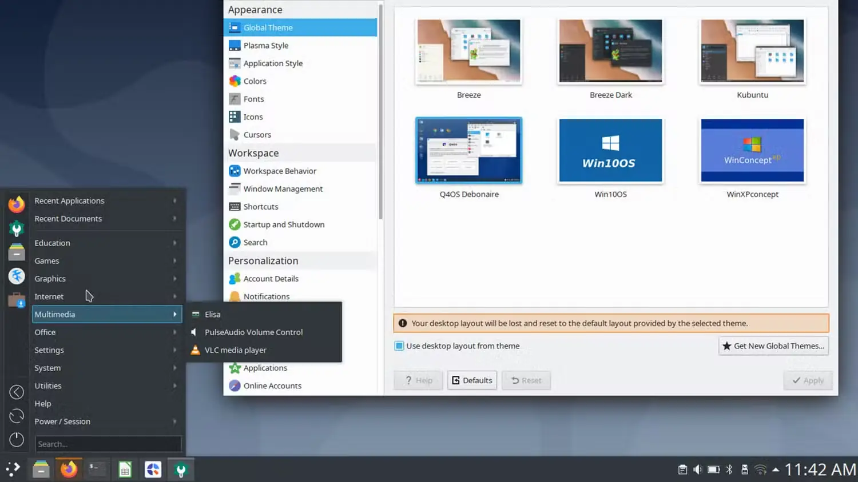The image size is (858, 482).
Task: Choose Help in the application menu
Action: (x=107, y=403)
